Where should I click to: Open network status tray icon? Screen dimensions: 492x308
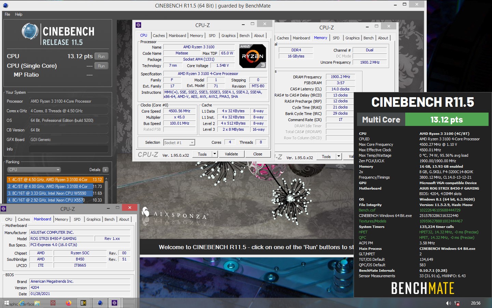tap(457, 303)
